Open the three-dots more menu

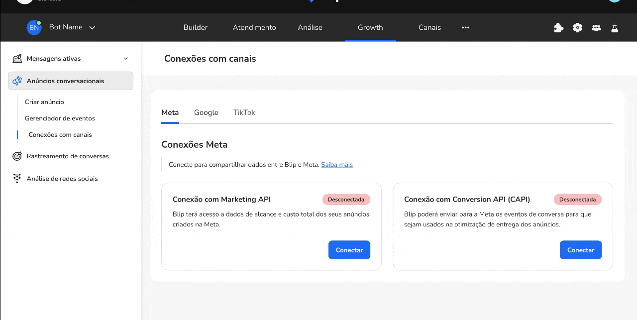(465, 28)
